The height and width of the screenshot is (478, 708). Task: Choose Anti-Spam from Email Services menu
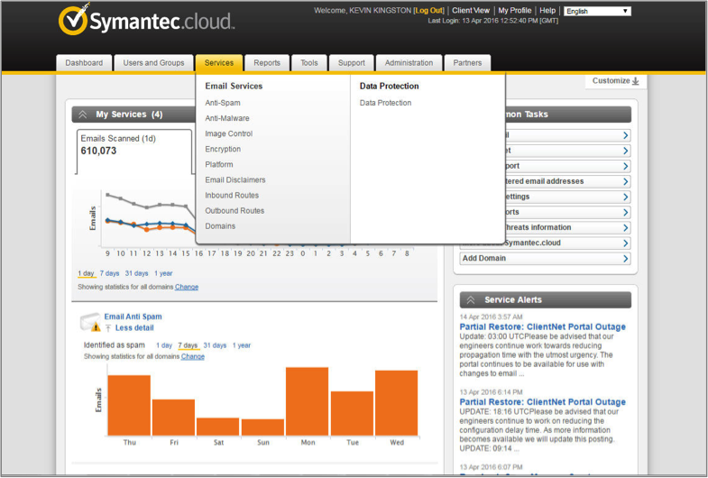[x=223, y=103]
